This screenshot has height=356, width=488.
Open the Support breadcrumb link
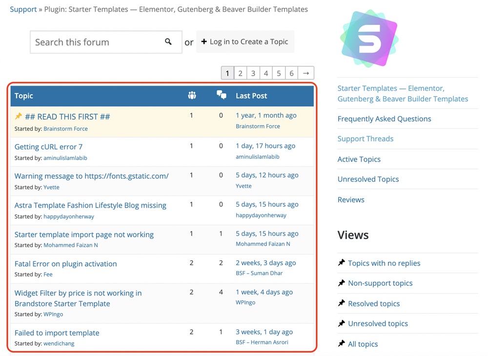click(x=23, y=9)
